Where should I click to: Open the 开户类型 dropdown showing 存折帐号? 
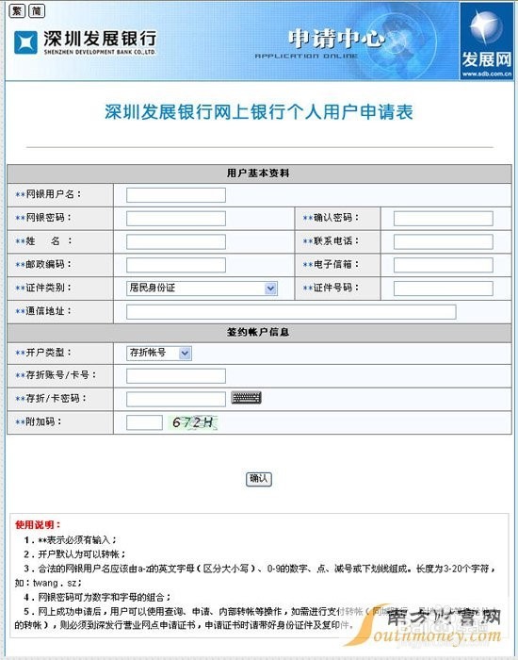pyautogui.click(x=159, y=354)
